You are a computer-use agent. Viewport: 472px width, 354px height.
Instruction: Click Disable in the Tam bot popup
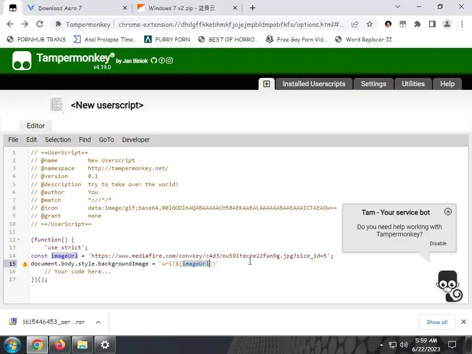[x=438, y=243]
